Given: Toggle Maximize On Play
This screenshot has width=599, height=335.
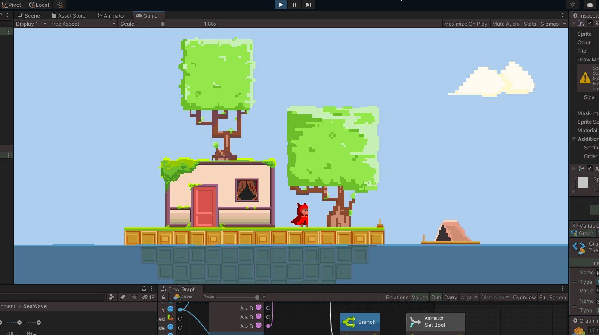Looking at the screenshot, I should pyautogui.click(x=466, y=24).
